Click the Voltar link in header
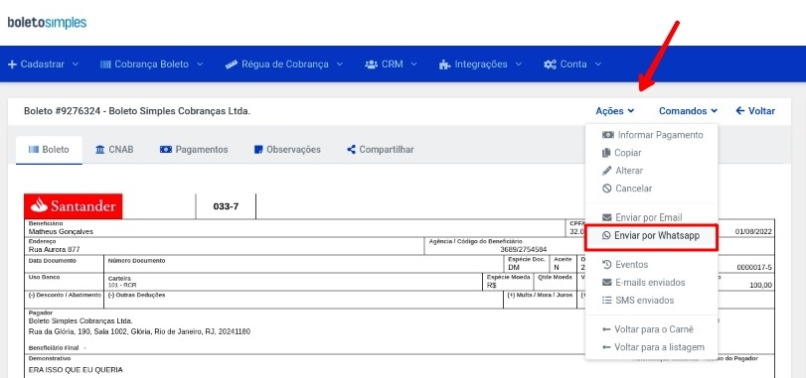Screen dimensions: 806x378 pyautogui.click(x=755, y=111)
